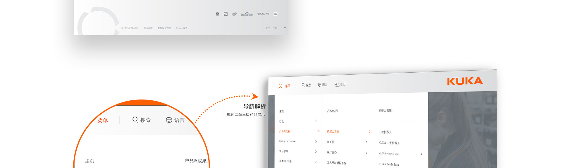568x168 pixels.
Task: Expand the KUKA ready2_use chevron
Action: tap(421, 154)
